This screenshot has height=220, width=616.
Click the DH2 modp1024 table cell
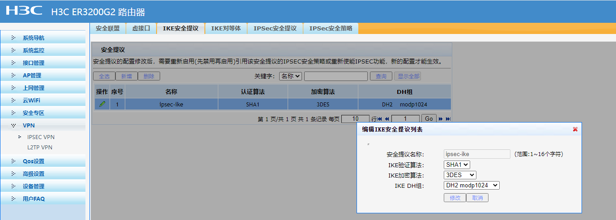click(404, 104)
